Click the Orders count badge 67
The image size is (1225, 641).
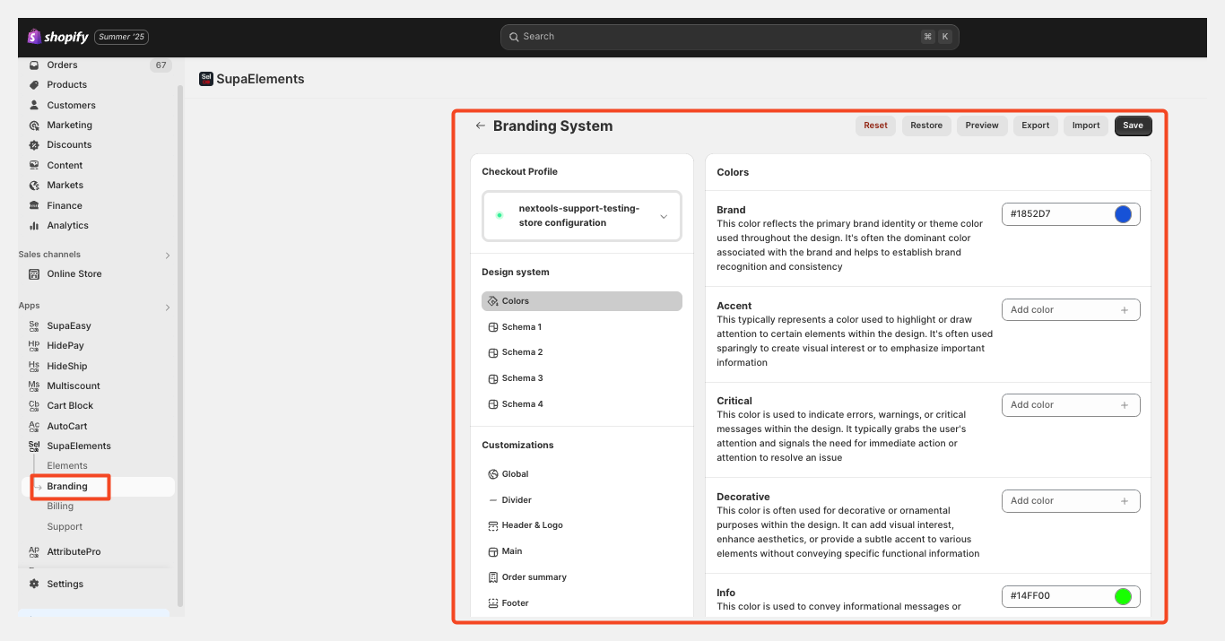(161, 65)
